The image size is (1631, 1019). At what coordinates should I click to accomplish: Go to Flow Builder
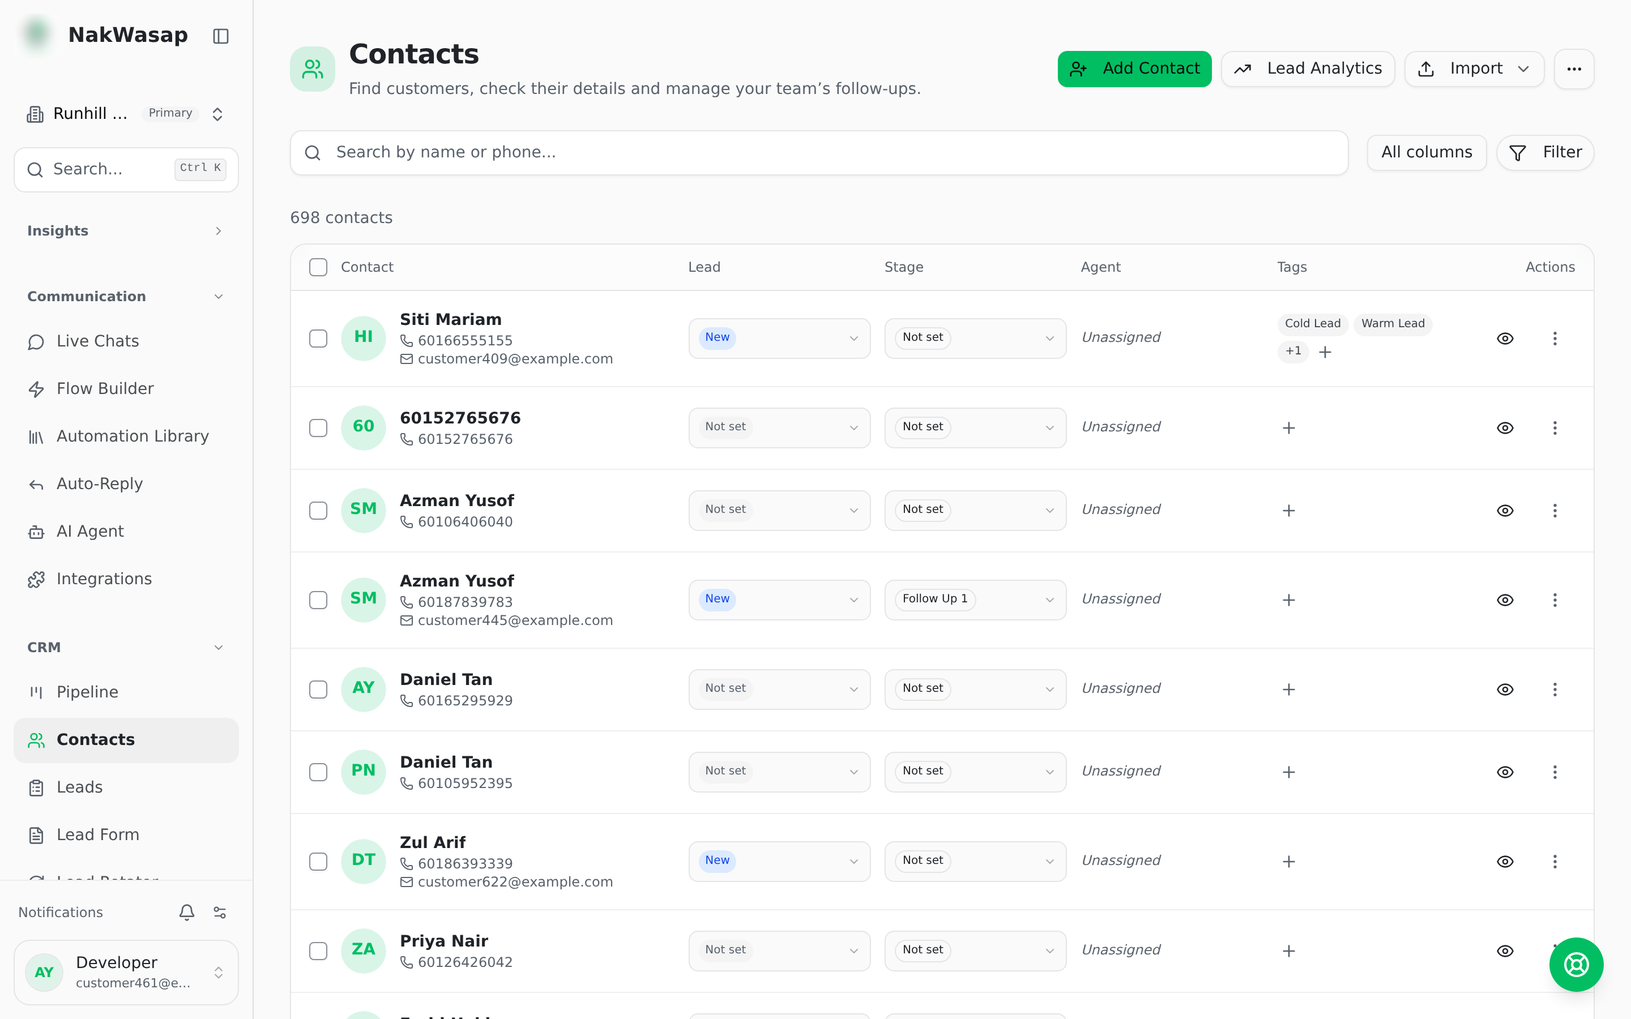coord(126,389)
